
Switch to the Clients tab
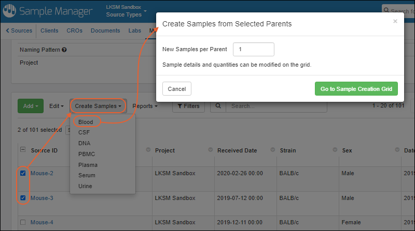coord(50,30)
